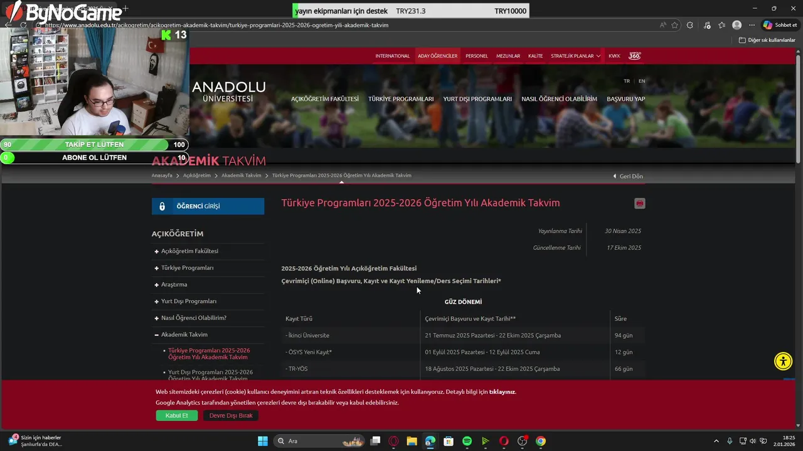The width and height of the screenshot is (803, 451).
Task: Open Google Chrome from the taskbar
Action: 541,441
